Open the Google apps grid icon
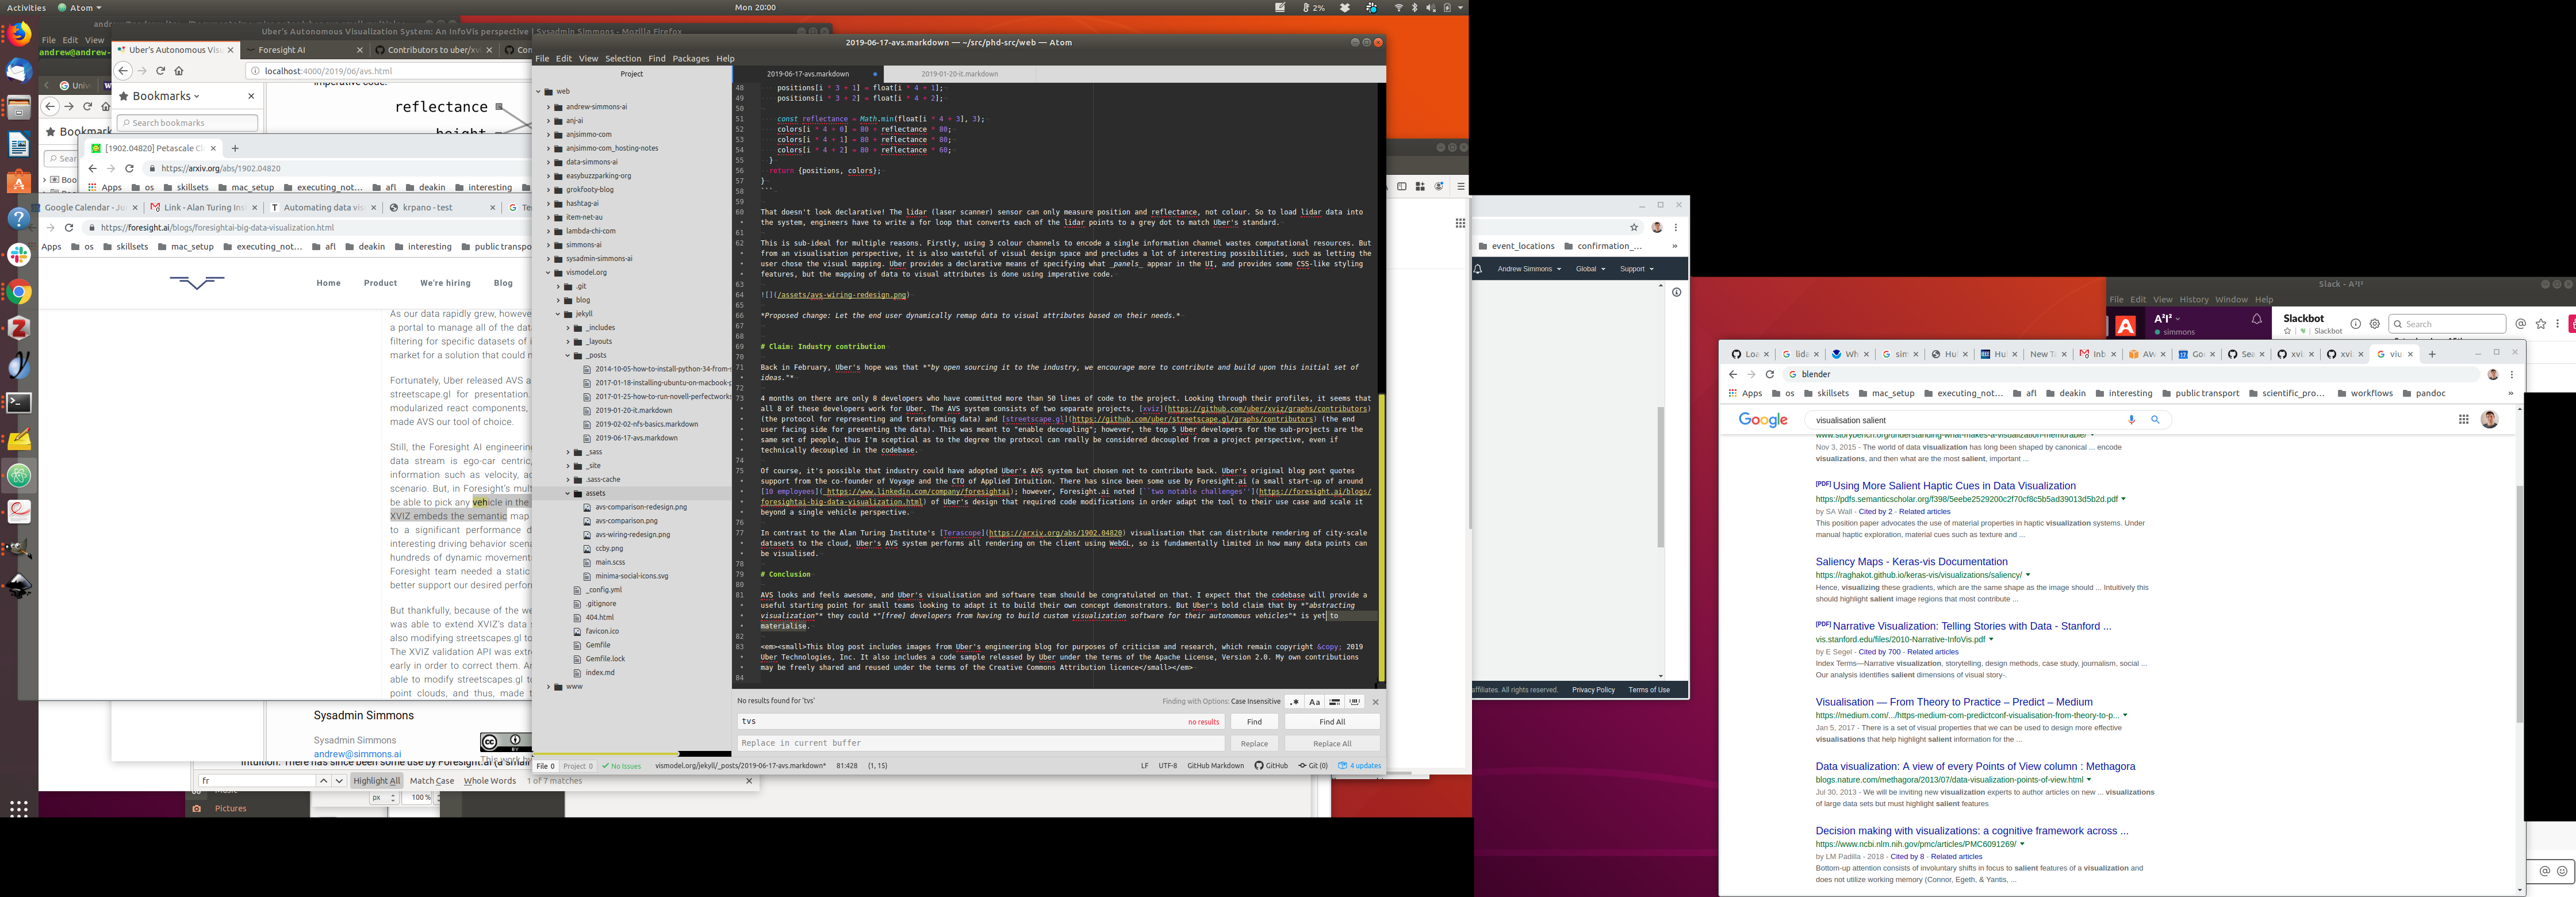 click(2463, 420)
